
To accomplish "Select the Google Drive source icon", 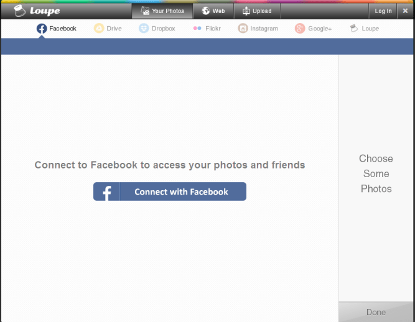I will 99,29.
